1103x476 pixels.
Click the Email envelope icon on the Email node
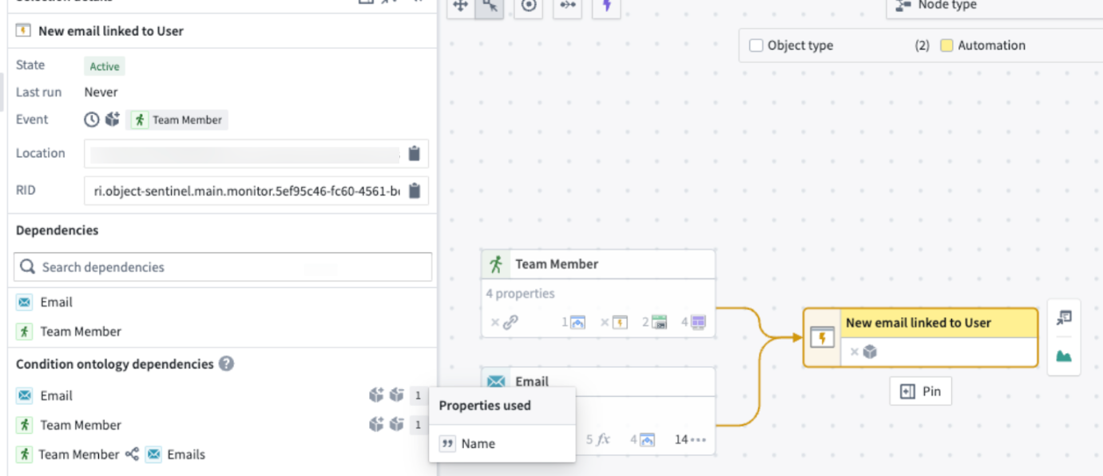pos(498,381)
